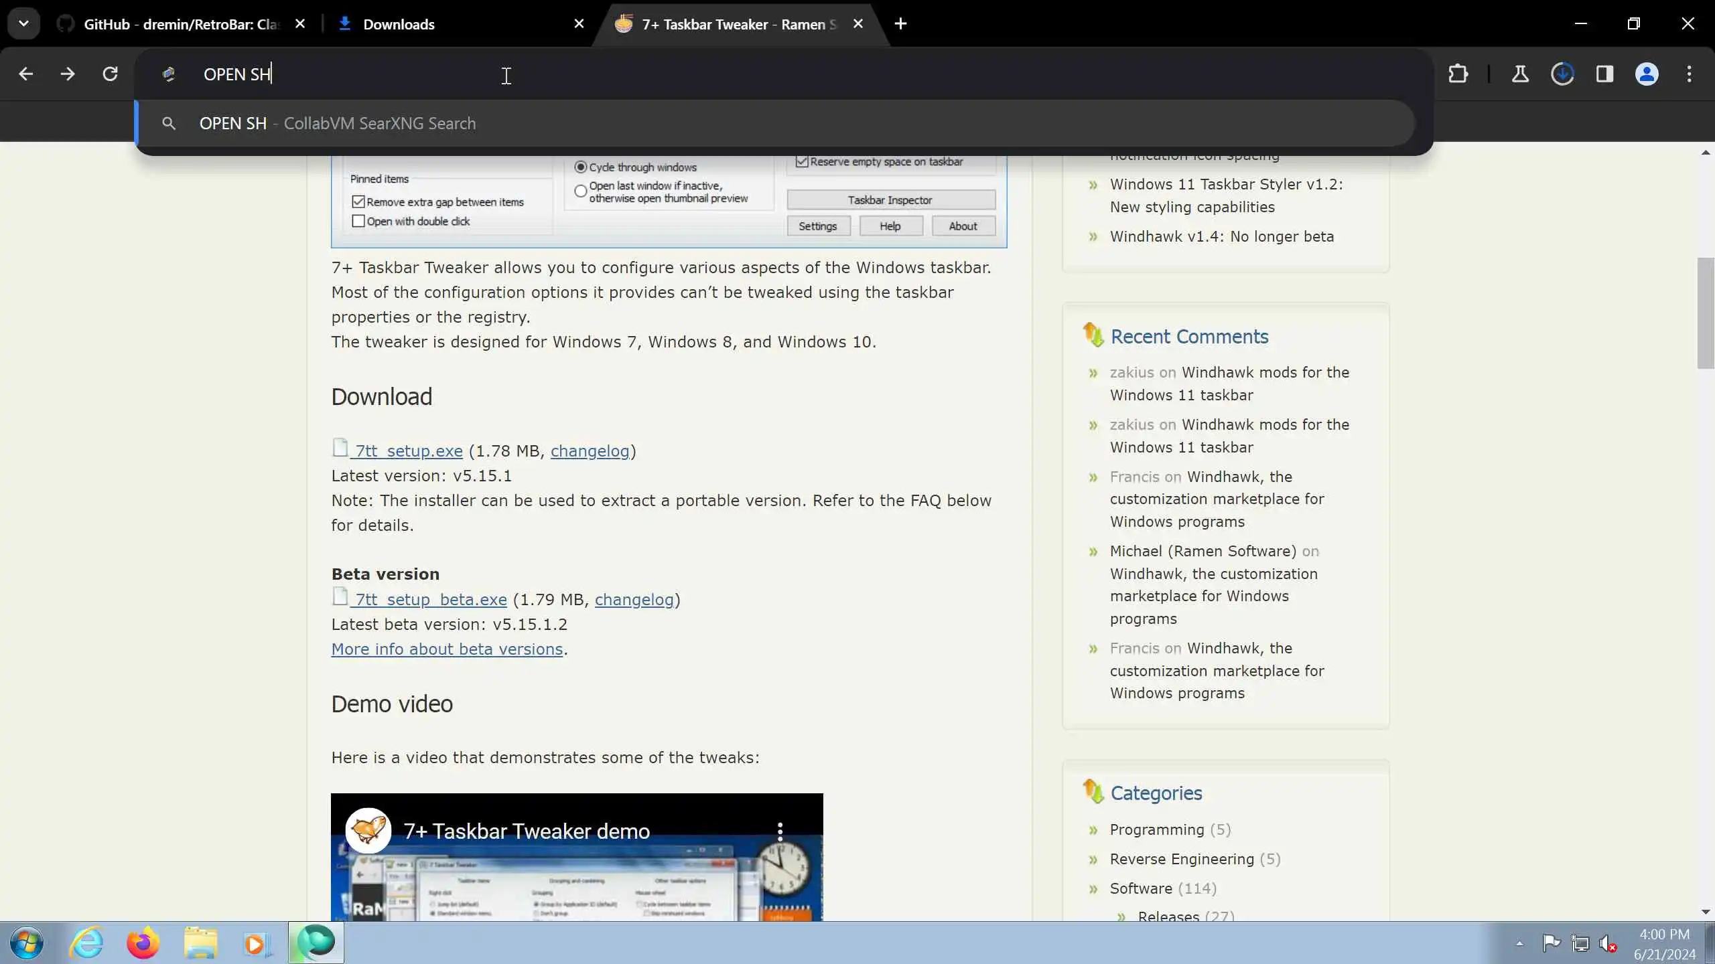
Task: Open the tab search dropdown arrow
Action: 23,24
